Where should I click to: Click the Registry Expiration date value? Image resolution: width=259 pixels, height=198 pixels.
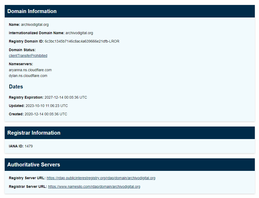point(66,97)
